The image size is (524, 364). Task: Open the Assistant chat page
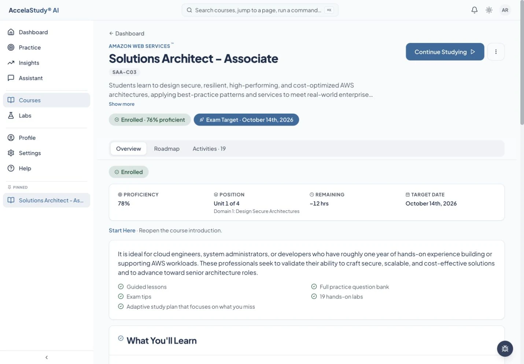click(x=47, y=78)
